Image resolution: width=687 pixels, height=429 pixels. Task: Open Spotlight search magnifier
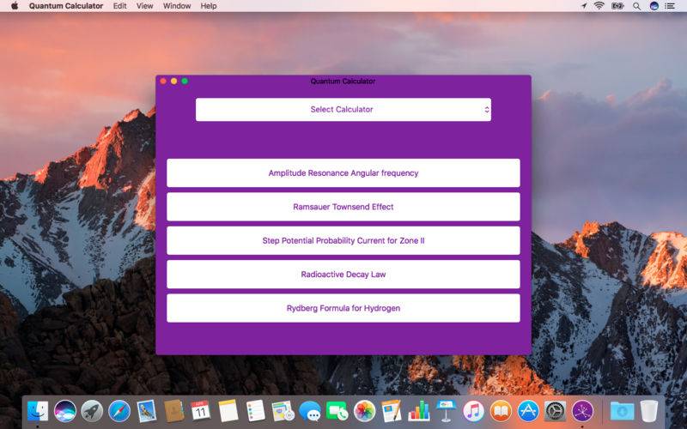point(636,6)
